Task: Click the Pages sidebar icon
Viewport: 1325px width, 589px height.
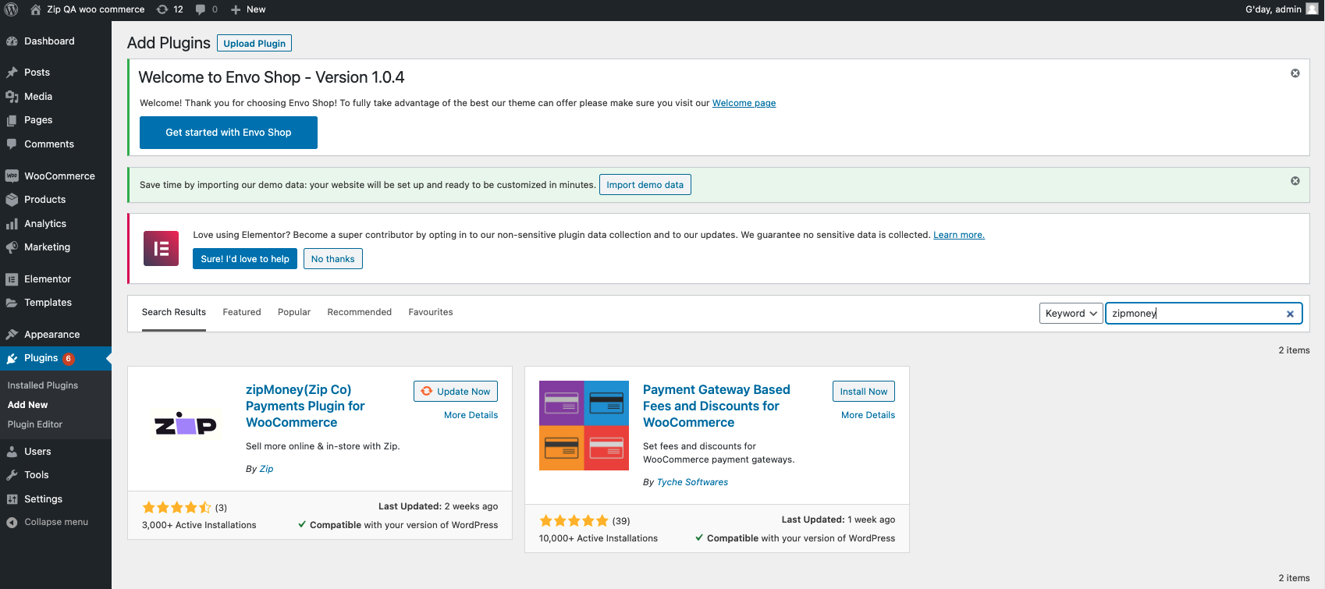Action: tap(12, 120)
